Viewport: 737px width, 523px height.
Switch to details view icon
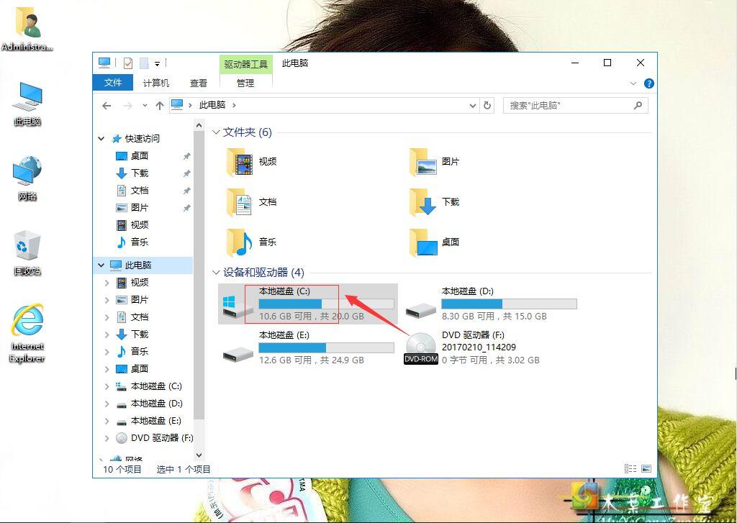tap(630, 468)
